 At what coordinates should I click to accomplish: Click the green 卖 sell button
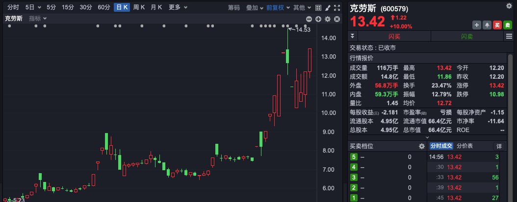point(508,24)
